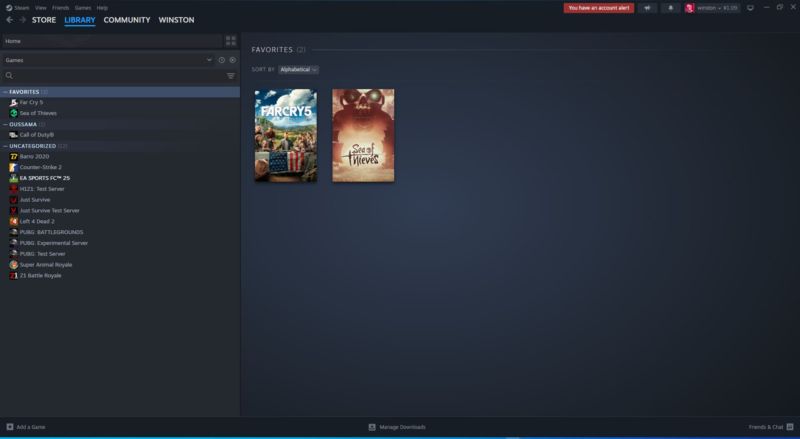Collapse the FAVORITES category

6,92
